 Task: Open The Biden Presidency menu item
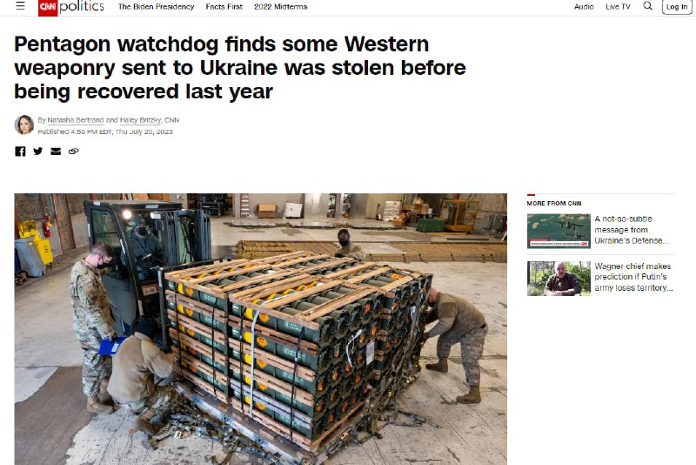coord(157,7)
